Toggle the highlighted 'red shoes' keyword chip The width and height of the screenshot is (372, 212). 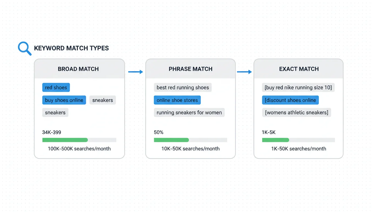tap(56, 88)
